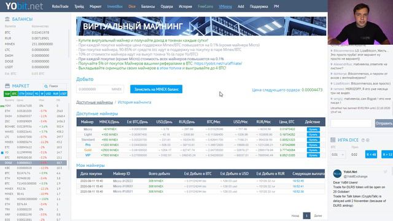Select the ZEC row in market list
The width and height of the screenshot is (393, 221).
pos(33,122)
